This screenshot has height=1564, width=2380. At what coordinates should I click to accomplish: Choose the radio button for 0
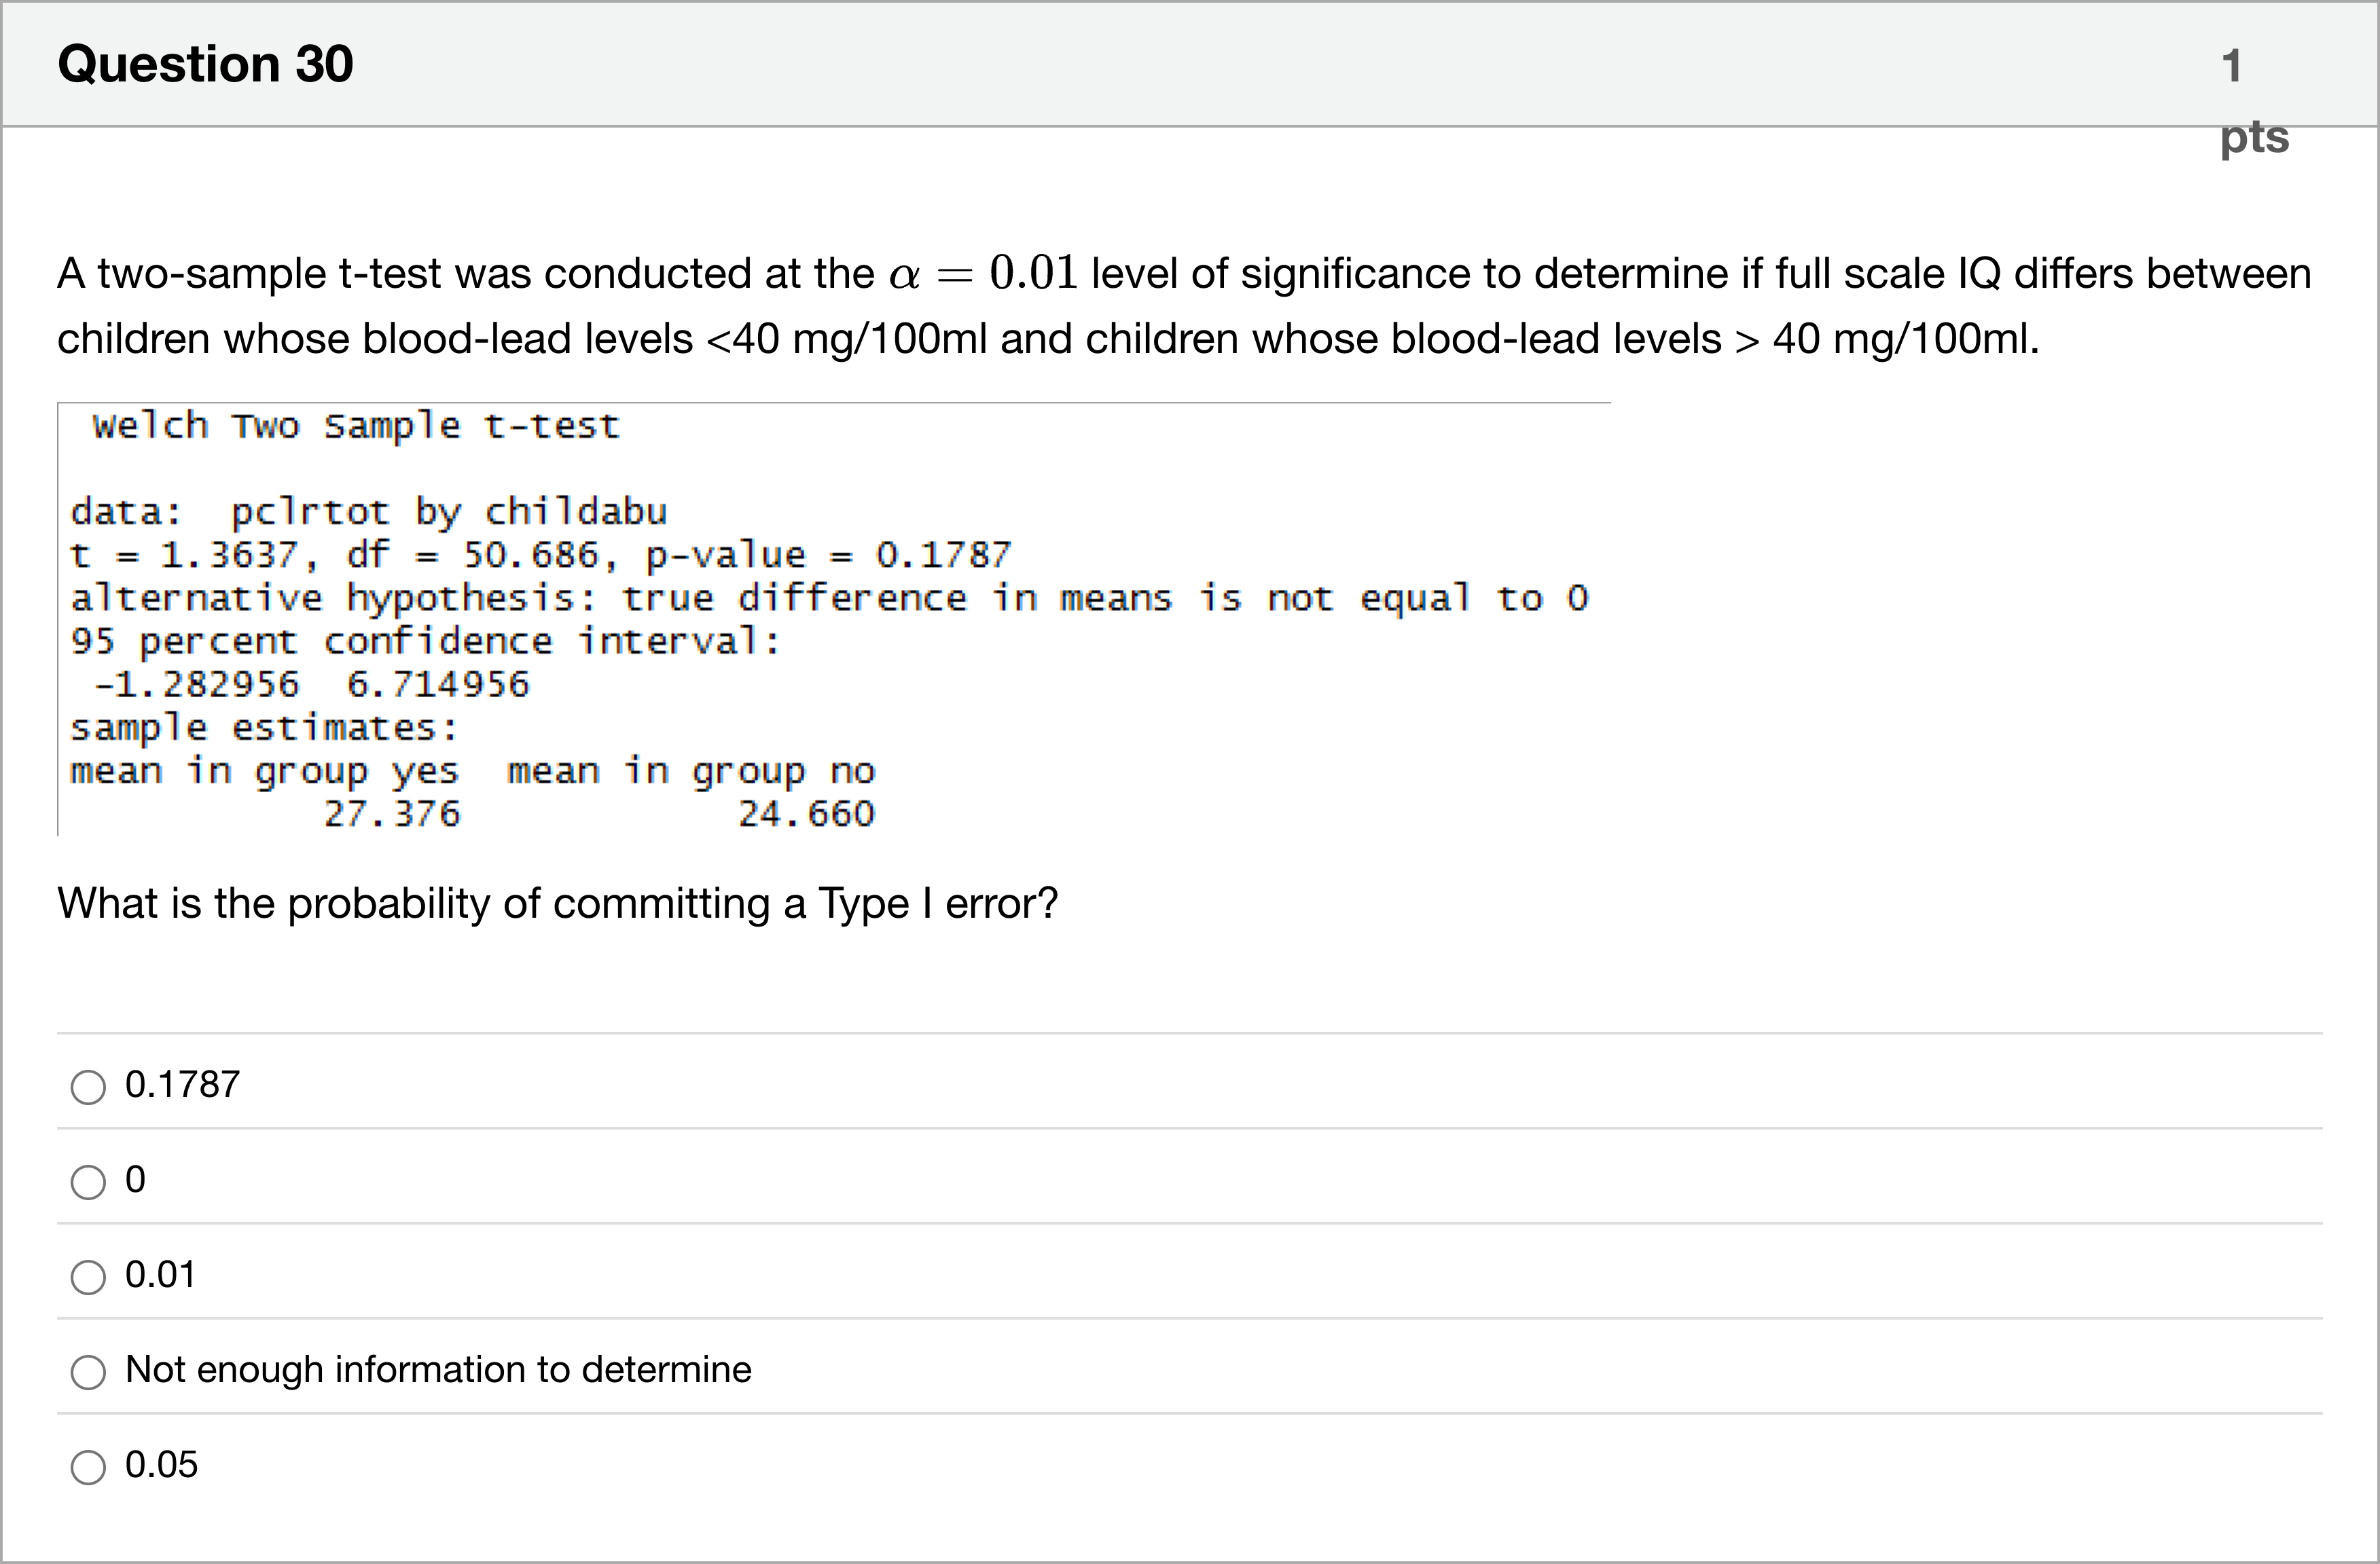pyautogui.click(x=88, y=1181)
